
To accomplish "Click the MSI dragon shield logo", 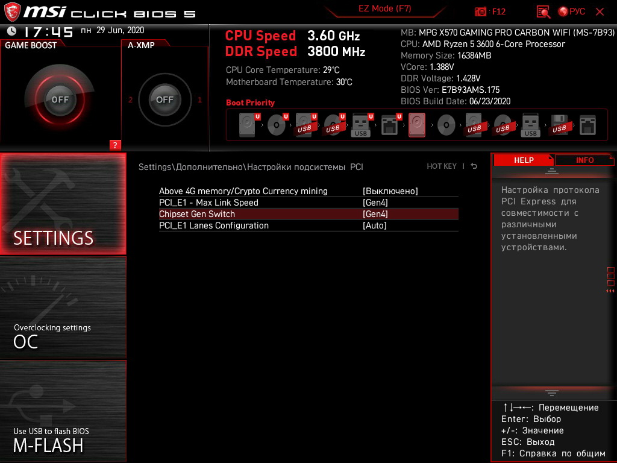I will pyautogui.click(x=12, y=11).
